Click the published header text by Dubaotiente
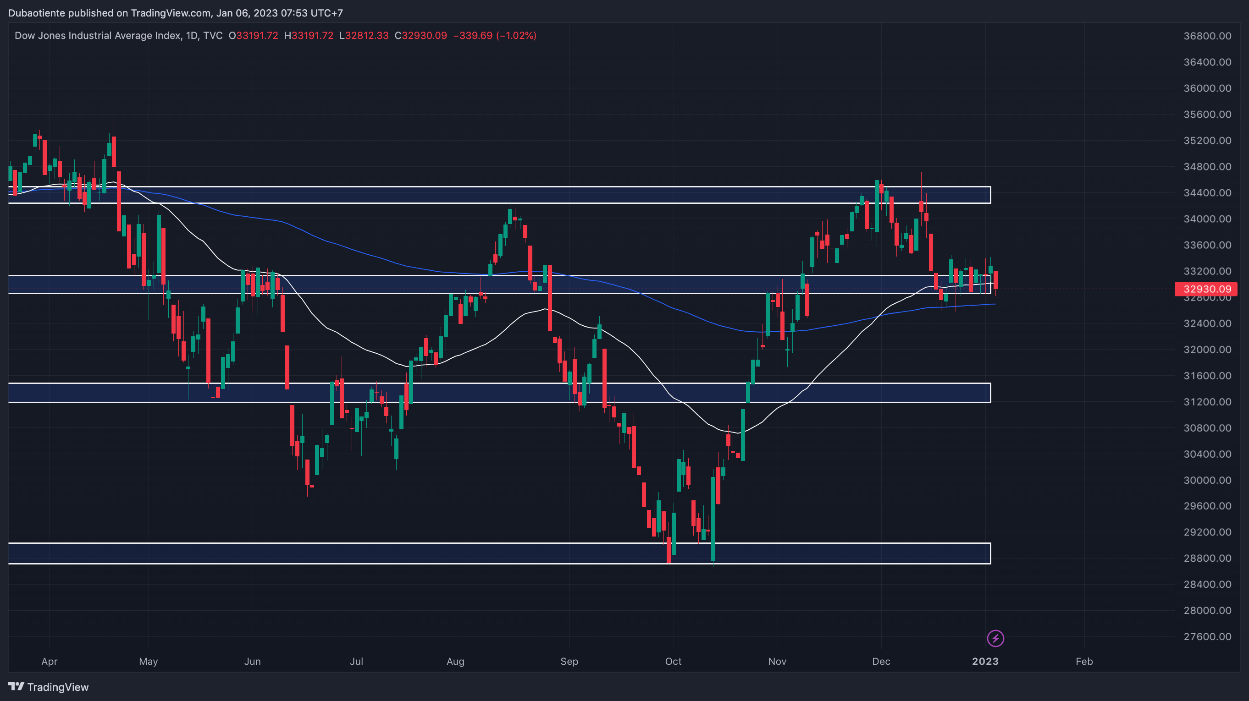 (x=176, y=13)
